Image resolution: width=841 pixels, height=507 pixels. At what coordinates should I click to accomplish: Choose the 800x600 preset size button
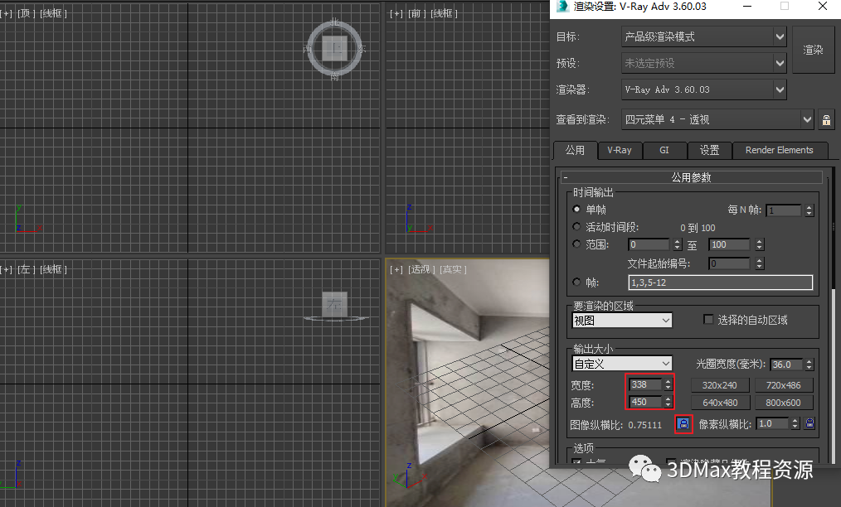tap(784, 403)
